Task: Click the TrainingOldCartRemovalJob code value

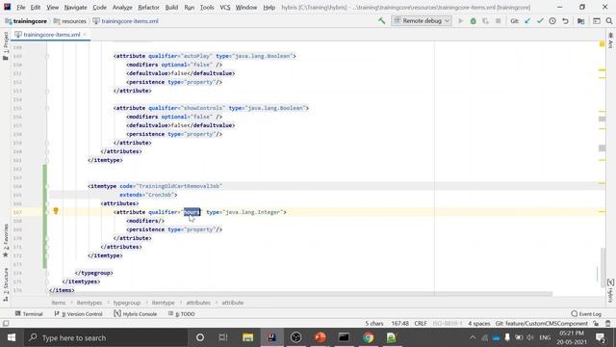Action: pyautogui.click(x=179, y=186)
